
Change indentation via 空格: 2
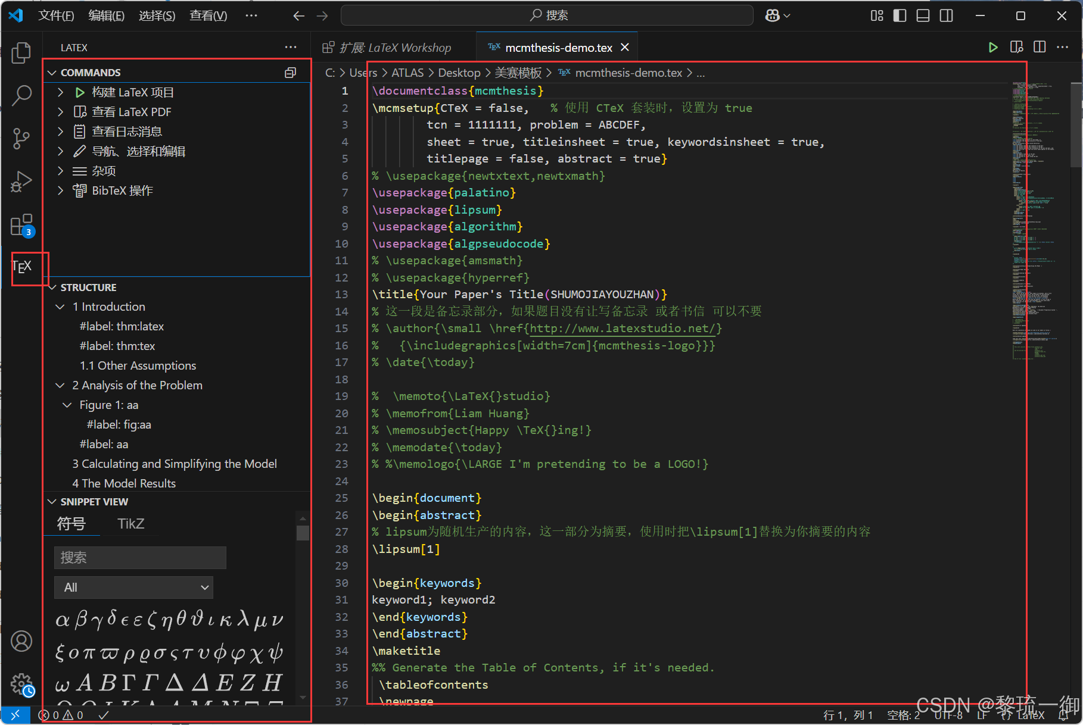[903, 715]
